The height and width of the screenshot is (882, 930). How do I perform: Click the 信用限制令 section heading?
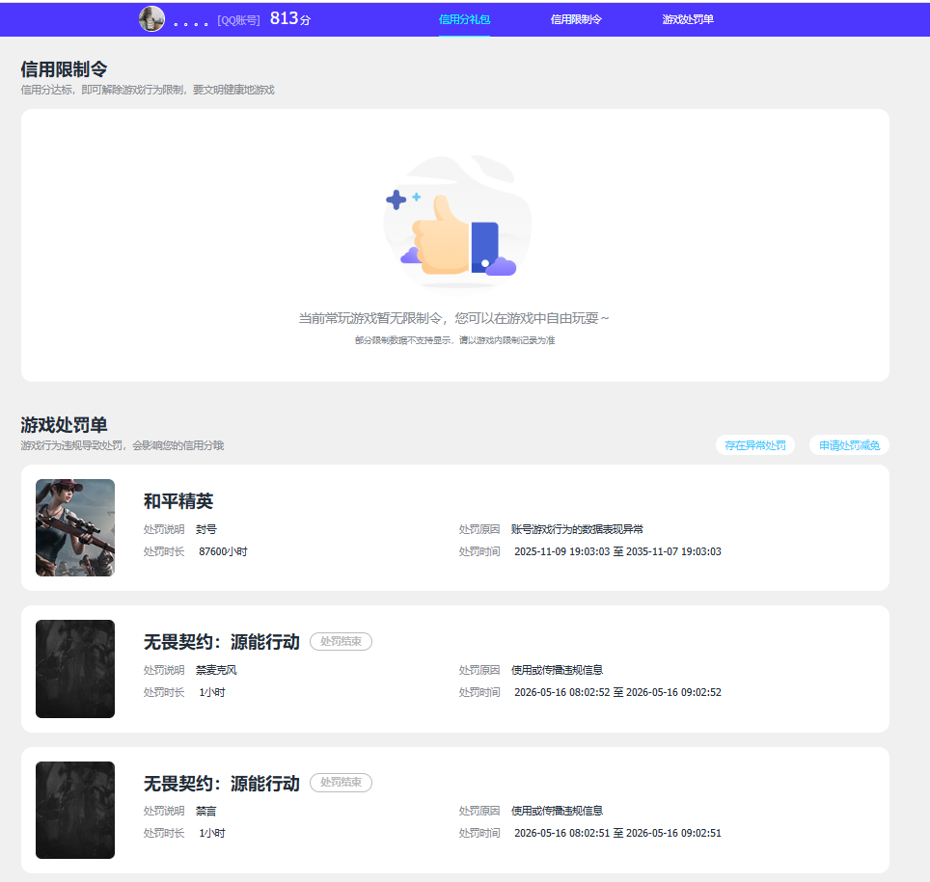(64, 69)
